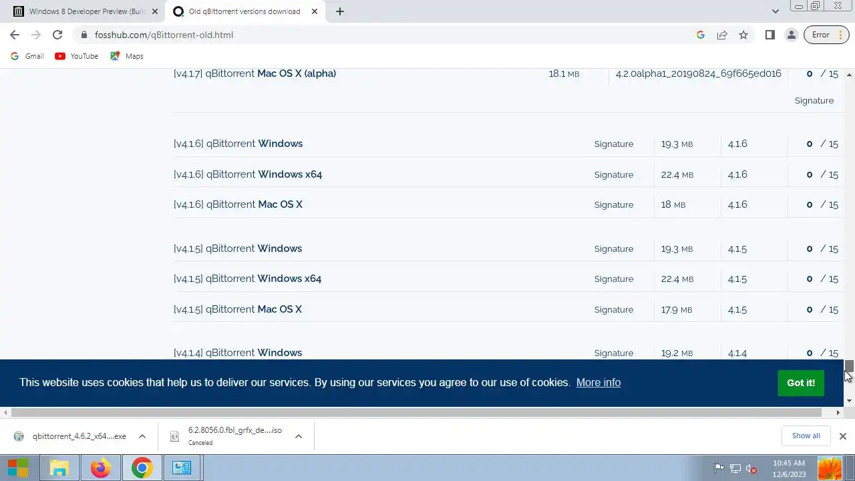Click the vertical scrollbar down arrow

pos(850,401)
